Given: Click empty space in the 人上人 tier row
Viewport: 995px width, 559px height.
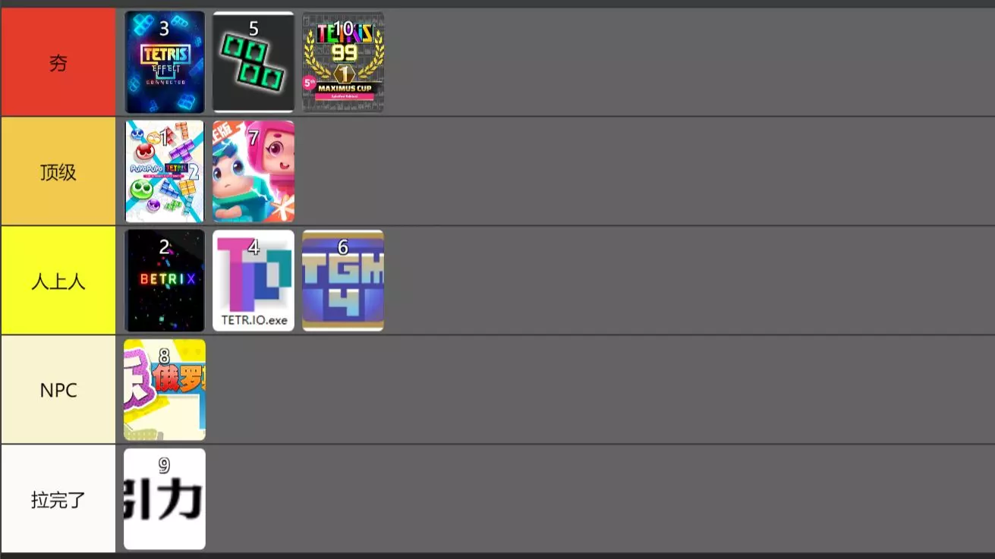Looking at the screenshot, I should click(x=689, y=281).
